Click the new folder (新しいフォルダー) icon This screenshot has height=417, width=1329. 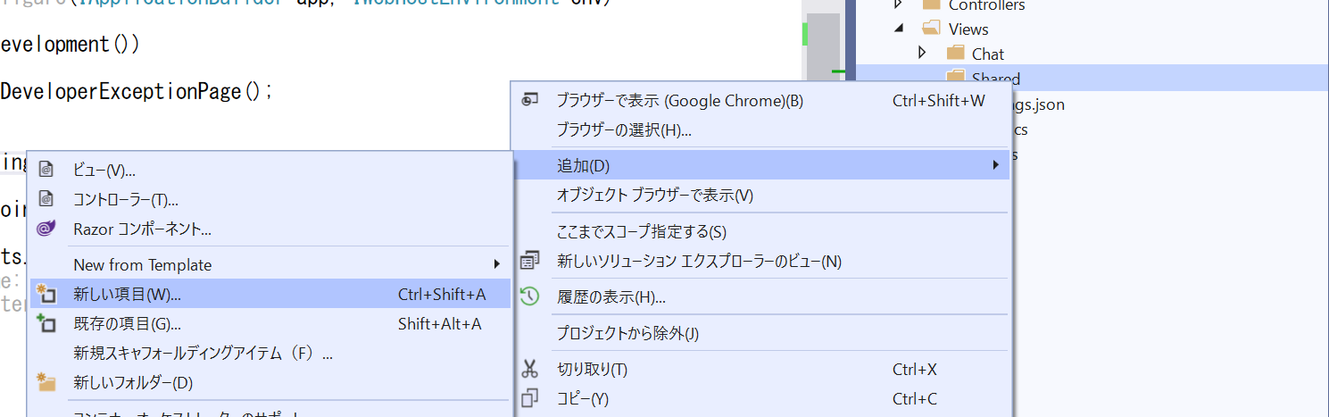[x=46, y=382]
